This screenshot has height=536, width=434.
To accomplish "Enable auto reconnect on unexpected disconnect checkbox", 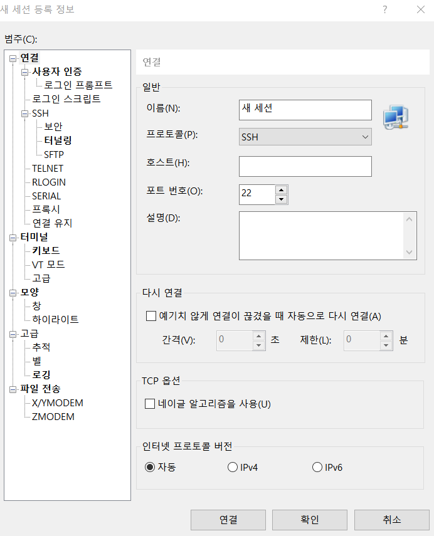I will pos(151,316).
